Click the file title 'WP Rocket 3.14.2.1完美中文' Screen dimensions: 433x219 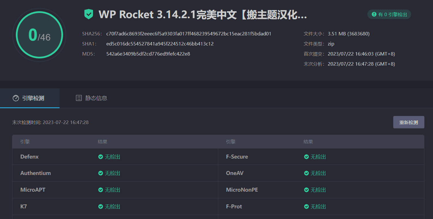[x=168, y=15]
